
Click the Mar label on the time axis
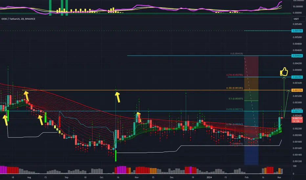coord(279,177)
